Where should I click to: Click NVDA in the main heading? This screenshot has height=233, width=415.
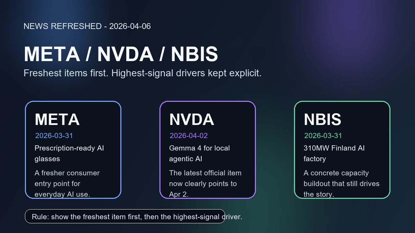click(125, 54)
